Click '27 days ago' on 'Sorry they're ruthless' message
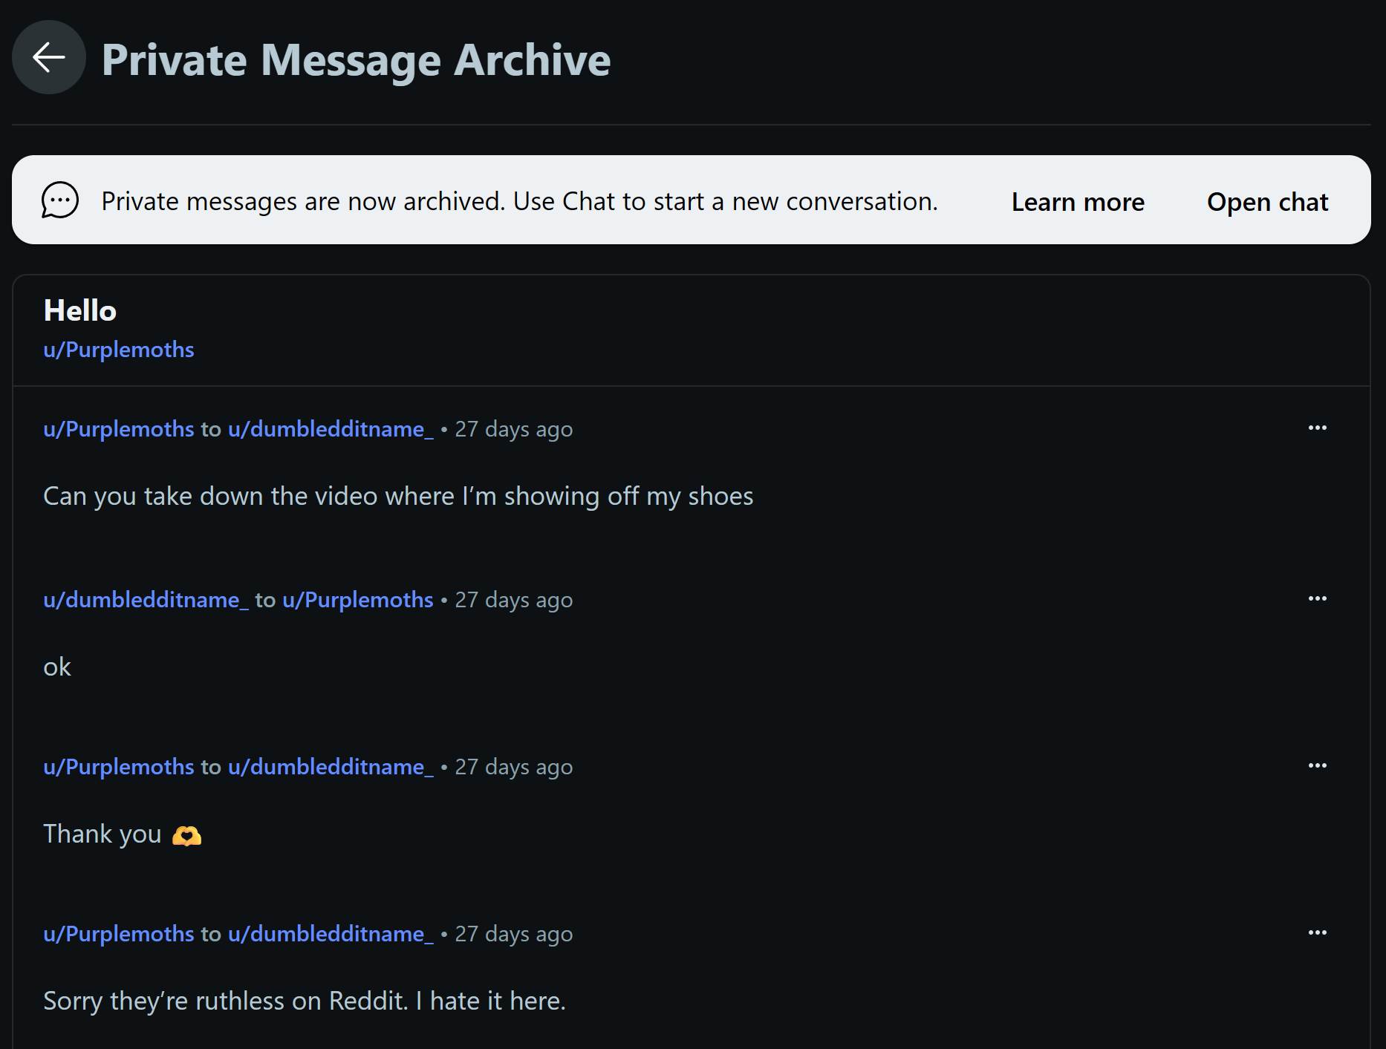The height and width of the screenshot is (1049, 1386). pos(514,934)
